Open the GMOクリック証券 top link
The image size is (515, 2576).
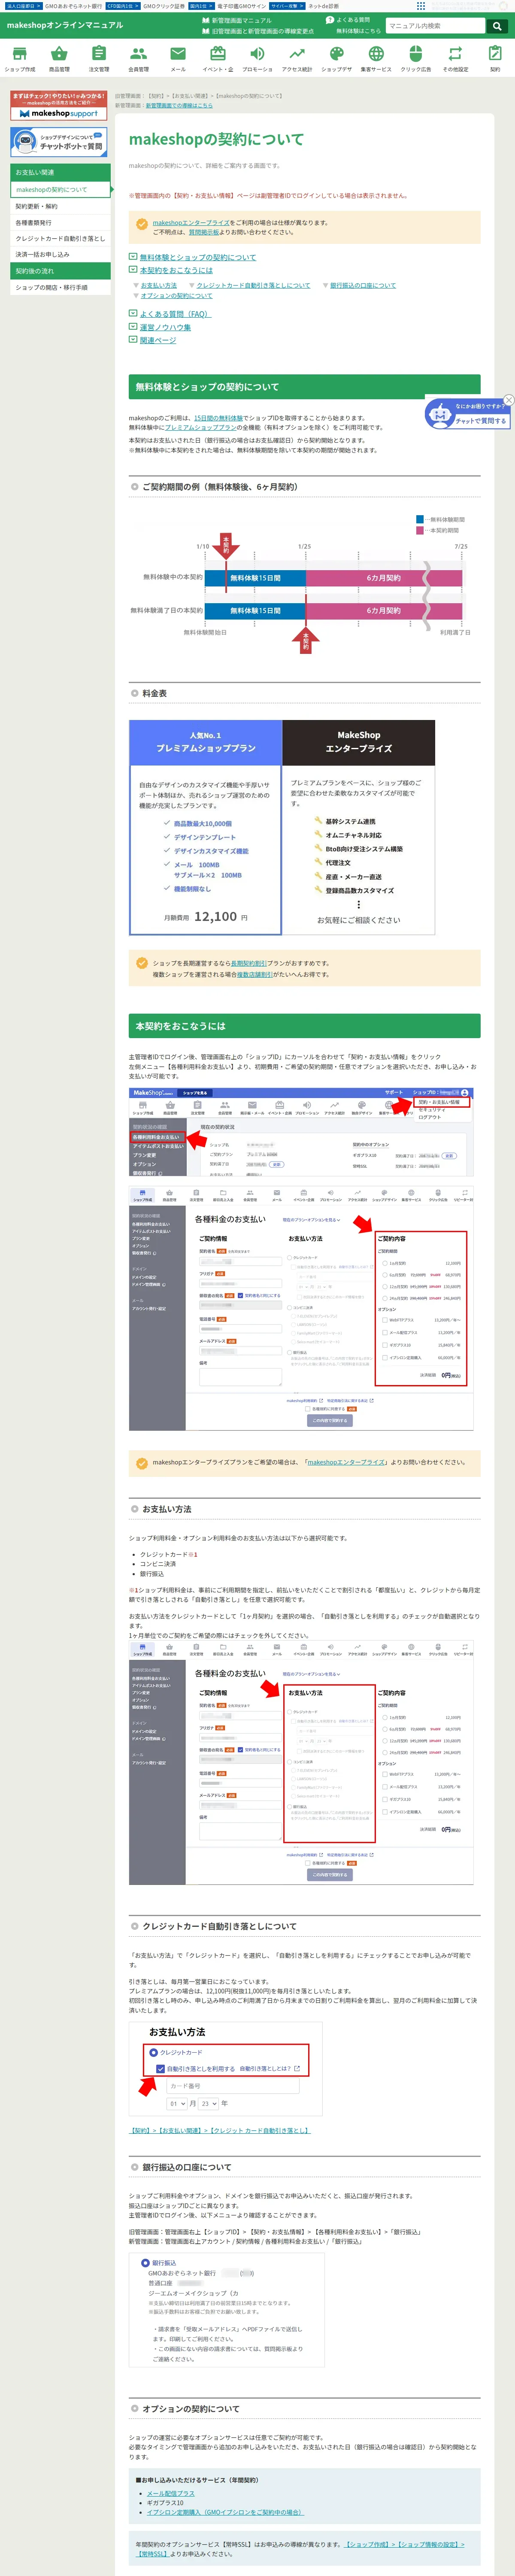[163, 6]
